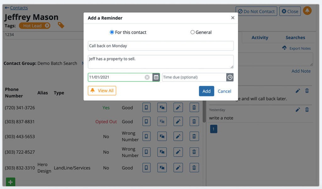Click the orange add tag icon
The image size is (322, 189).
coord(61,25)
